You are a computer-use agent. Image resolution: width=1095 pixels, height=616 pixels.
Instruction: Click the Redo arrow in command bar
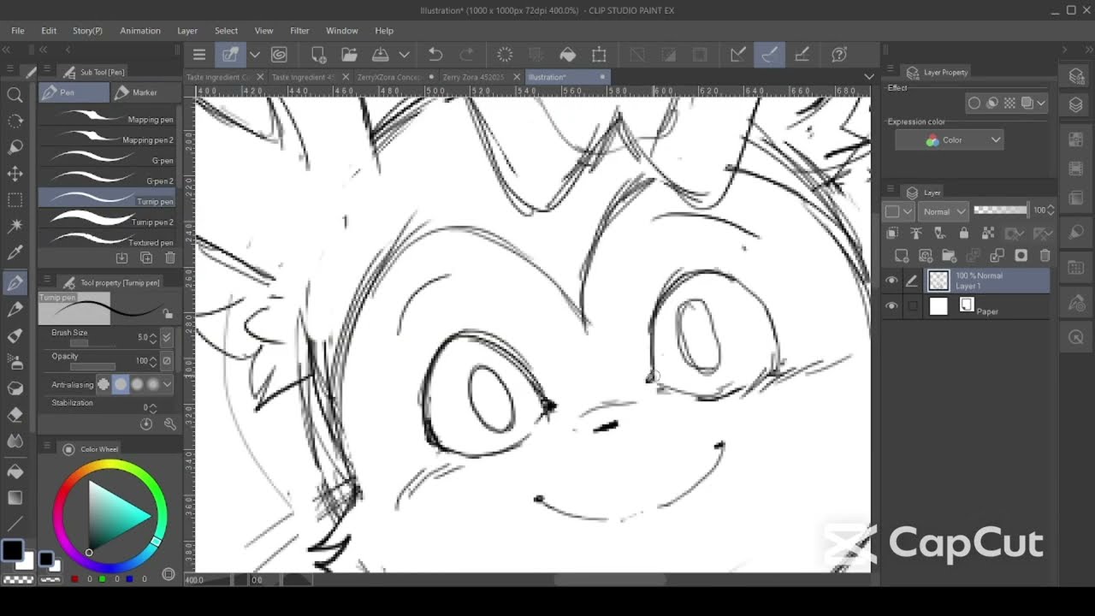(x=466, y=55)
